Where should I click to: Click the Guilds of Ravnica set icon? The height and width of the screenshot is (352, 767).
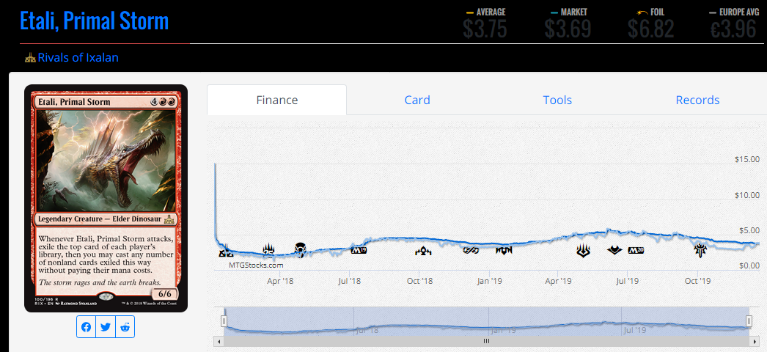click(423, 251)
